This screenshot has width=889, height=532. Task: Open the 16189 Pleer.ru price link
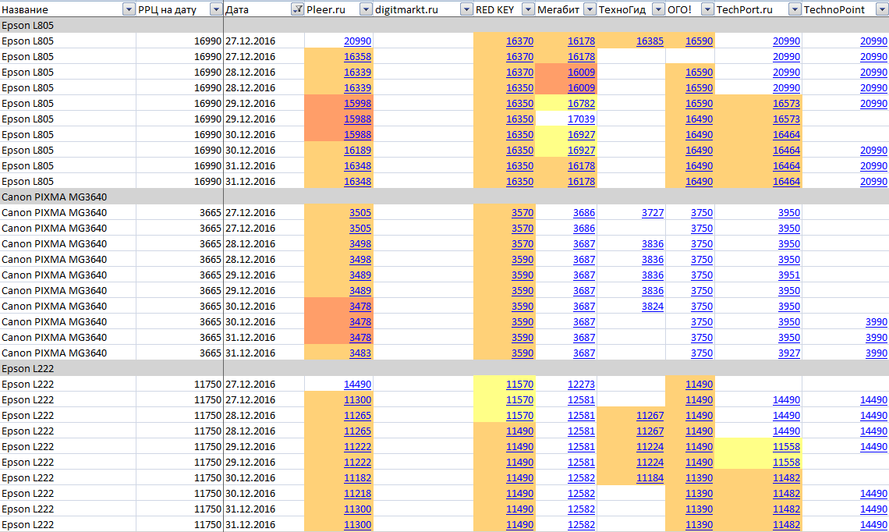tap(357, 151)
